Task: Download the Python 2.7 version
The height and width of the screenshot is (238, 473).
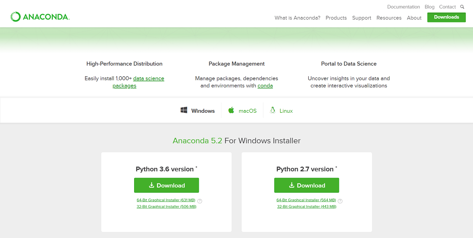Action: click(307, 185)
